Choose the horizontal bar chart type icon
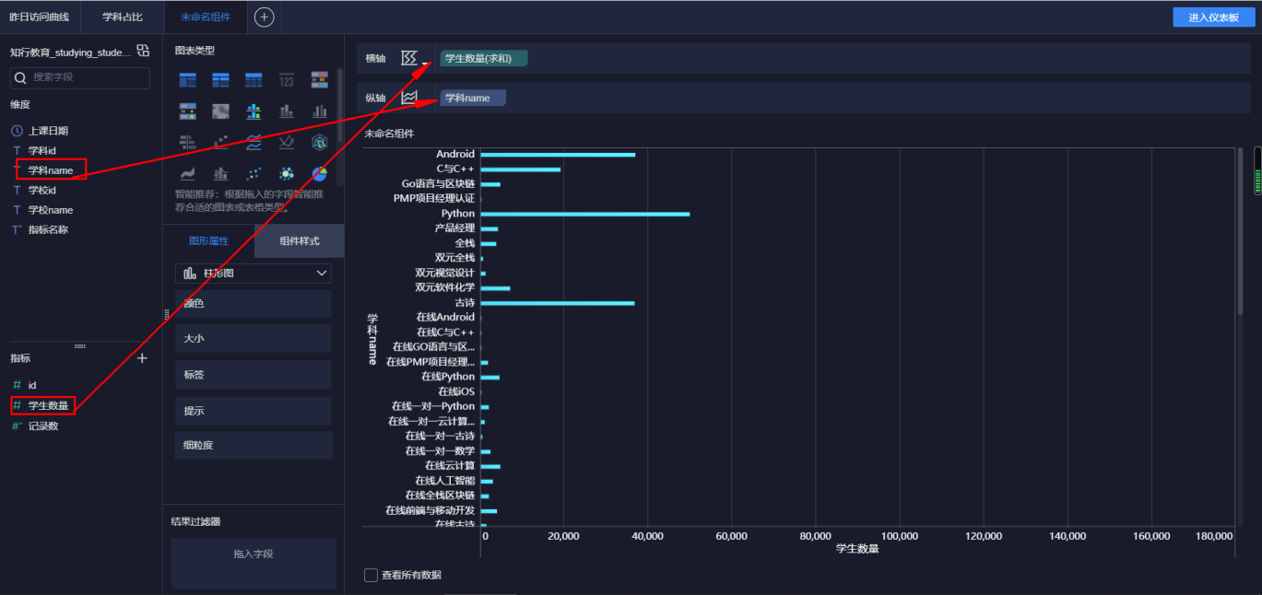1262x595 pixels. coord(187,142)
